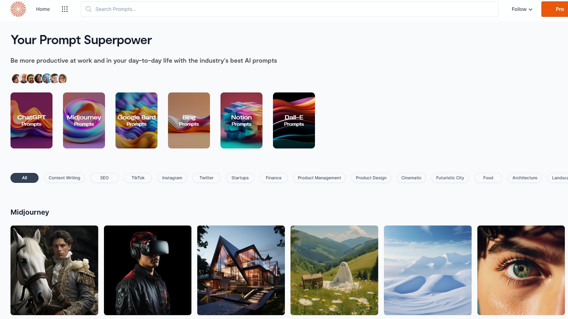Select the Product Management filter
This screenshot has height=319, width=568.
pyautogui.click(x=319, y=178)
